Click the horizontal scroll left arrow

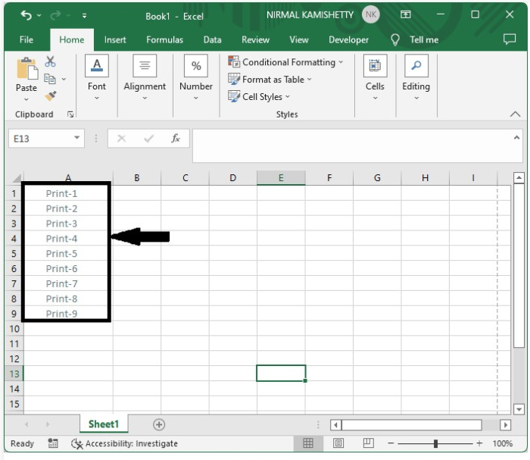click(335, 425)
